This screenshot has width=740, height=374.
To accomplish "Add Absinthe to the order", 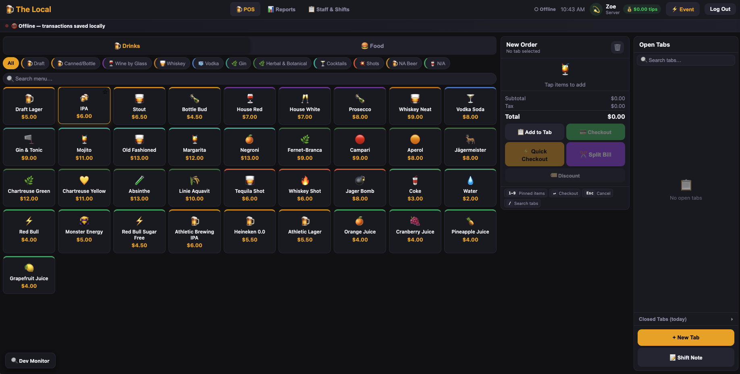I will (139, 188).
